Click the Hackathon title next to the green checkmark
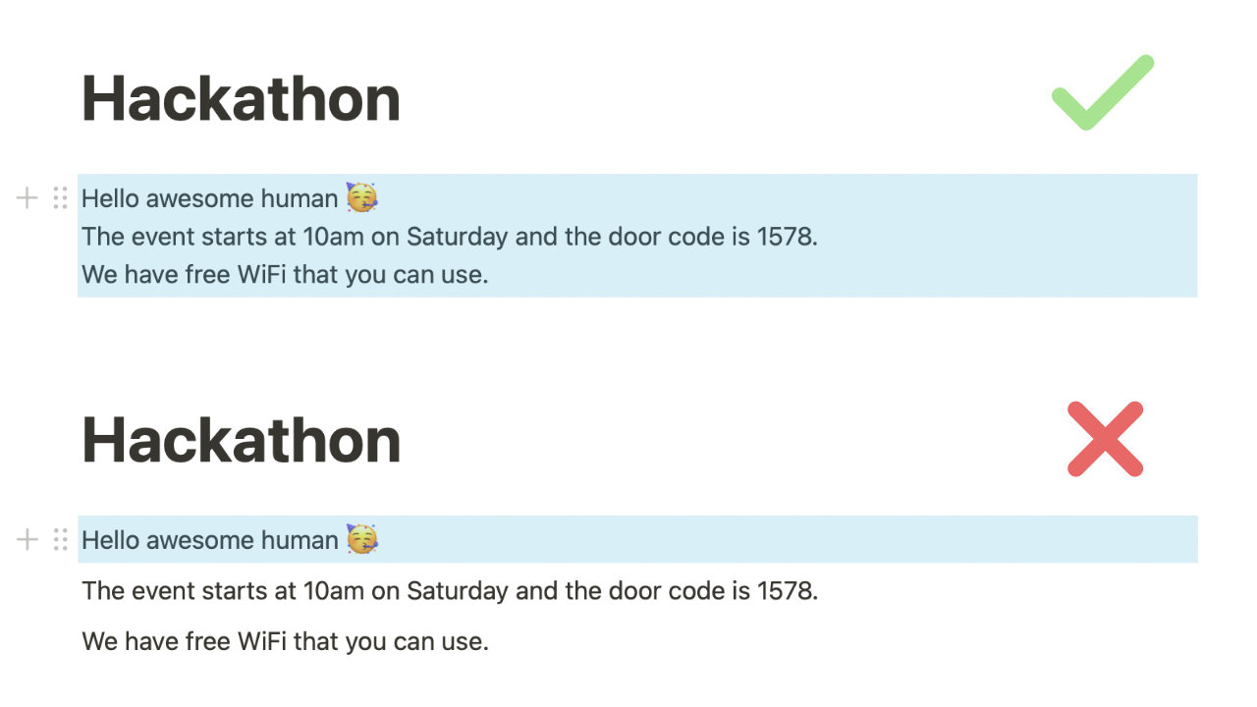1257x707 pixels. point(241,99)
